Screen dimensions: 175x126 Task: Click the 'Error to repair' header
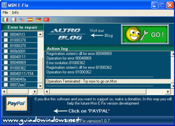click(x=22, y=27)
